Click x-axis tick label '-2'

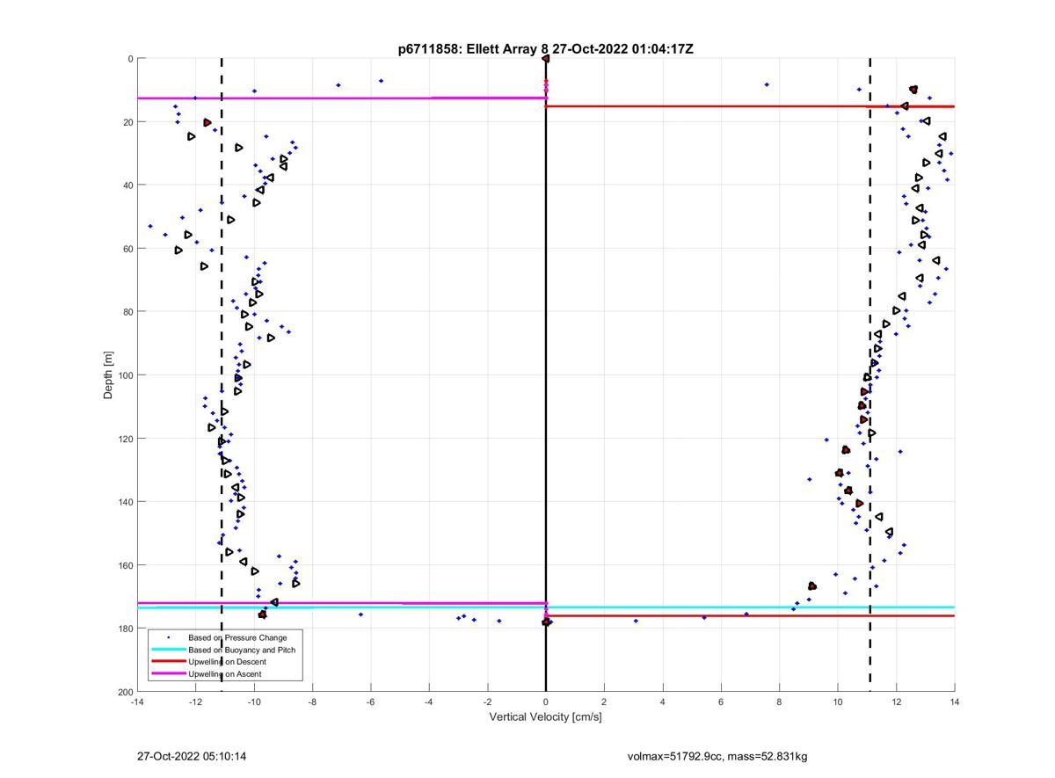coord(487,702)
